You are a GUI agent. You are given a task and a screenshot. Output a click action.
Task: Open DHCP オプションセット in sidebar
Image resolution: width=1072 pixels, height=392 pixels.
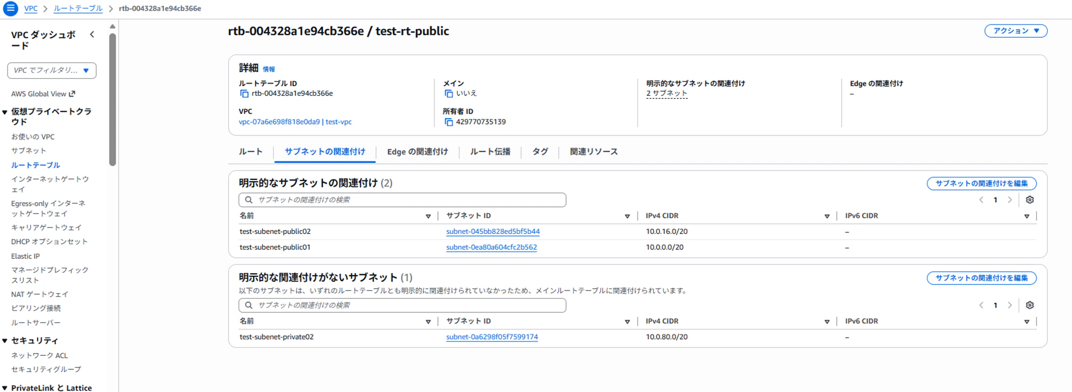point(49,241)
